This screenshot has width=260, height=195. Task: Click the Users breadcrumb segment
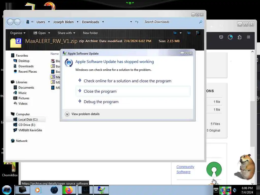41,22
